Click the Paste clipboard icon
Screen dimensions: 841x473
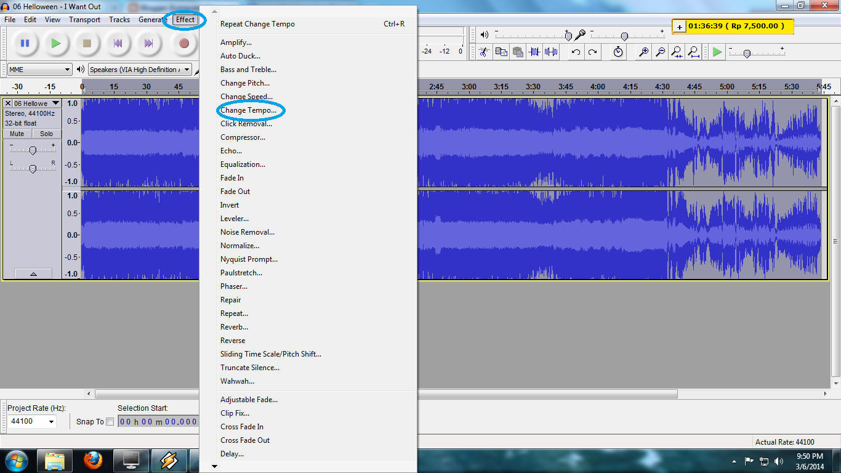coord(518,52)
